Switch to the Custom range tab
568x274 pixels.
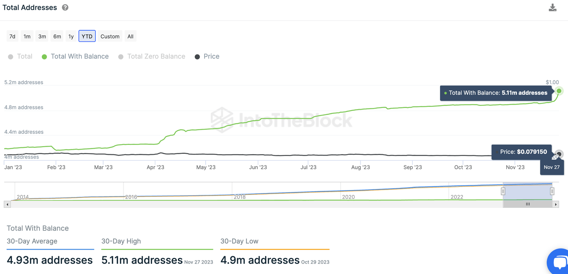coord(109,36)
